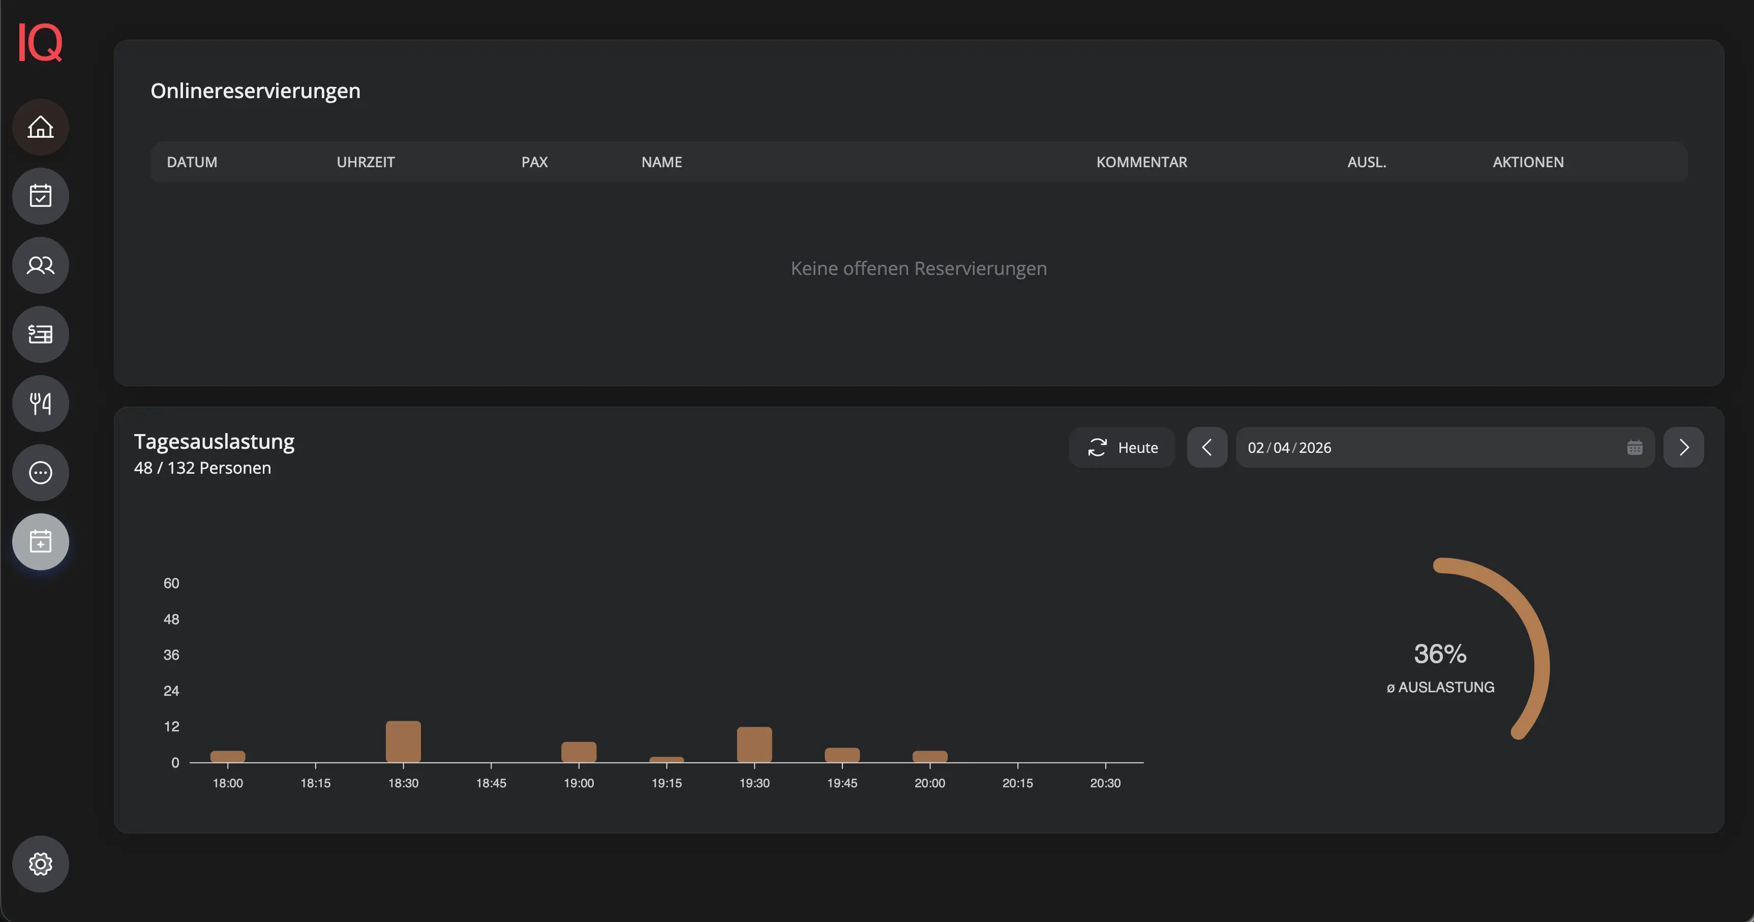The width and height of the screenshot is (1754, 922).
Task: Open the fork and knife menu icon
Action: [40, 404]
